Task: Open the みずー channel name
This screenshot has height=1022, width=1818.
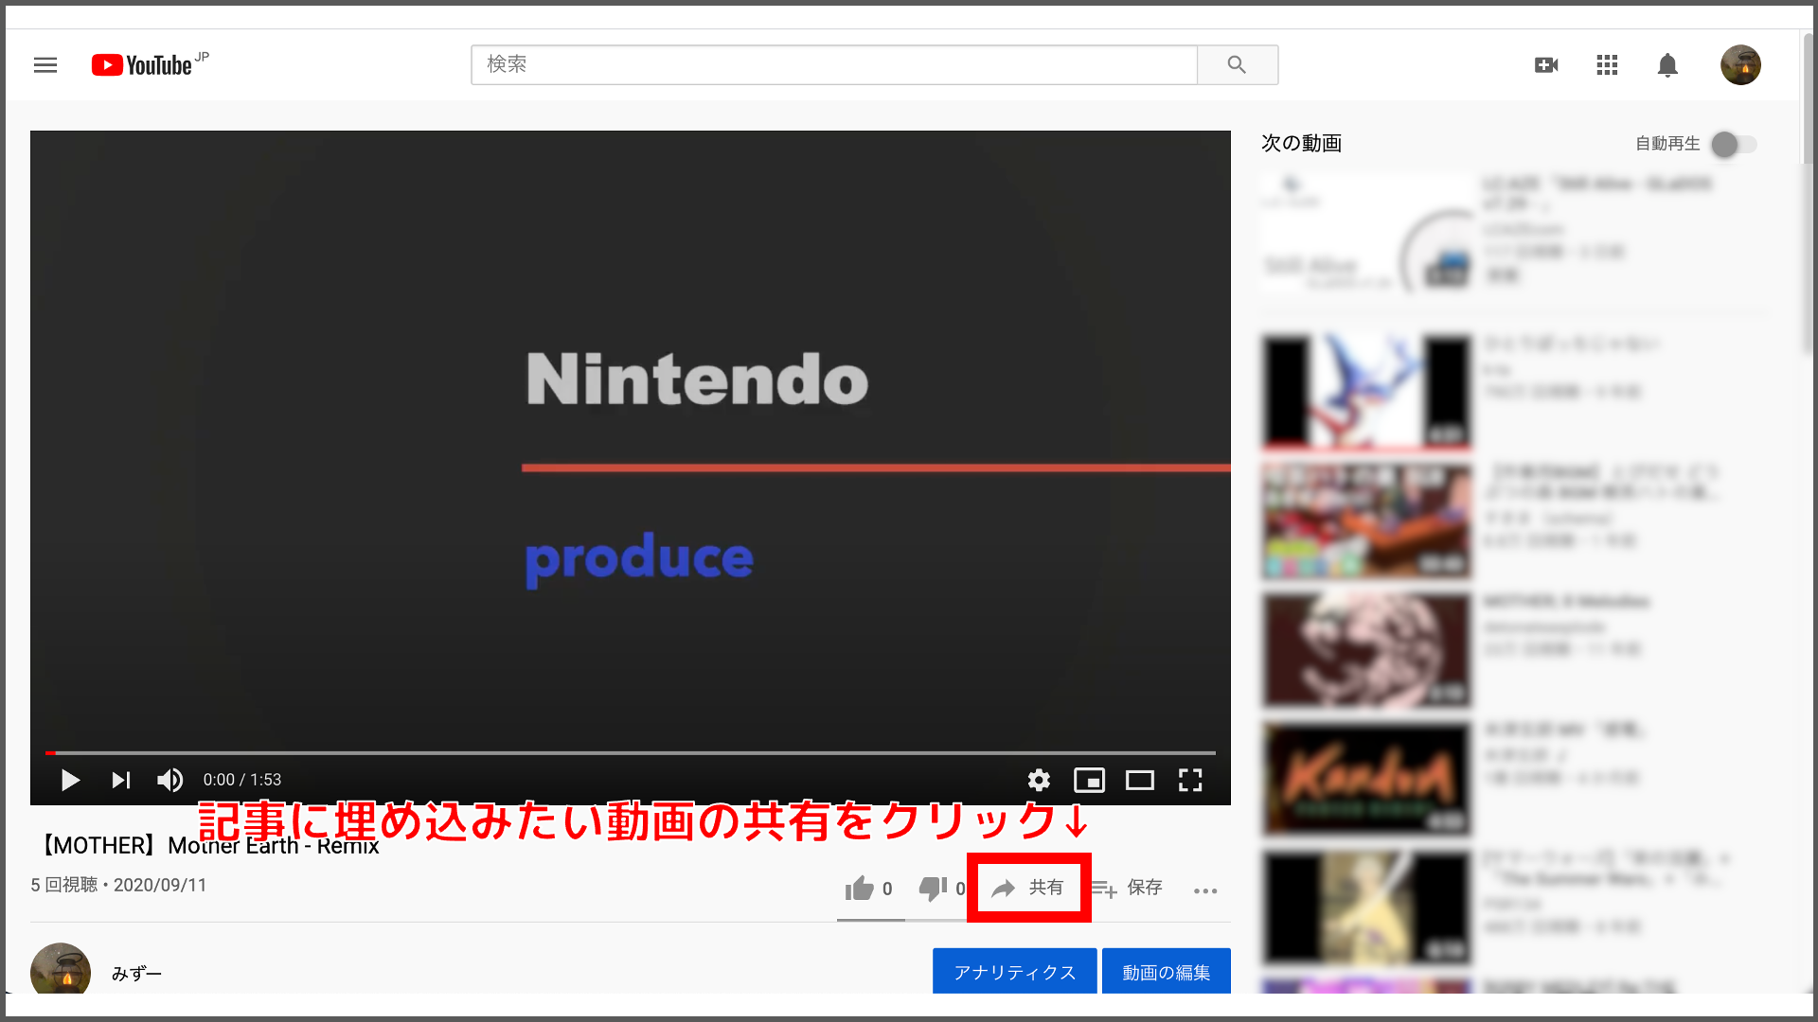Action: (136, 974)
